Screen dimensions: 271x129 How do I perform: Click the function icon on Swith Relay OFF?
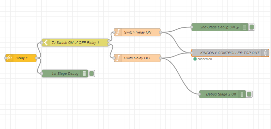[118, 58]
